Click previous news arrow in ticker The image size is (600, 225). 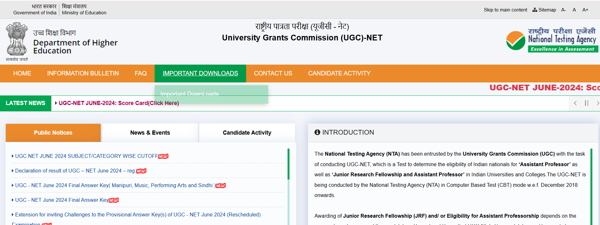pos(575,103)
